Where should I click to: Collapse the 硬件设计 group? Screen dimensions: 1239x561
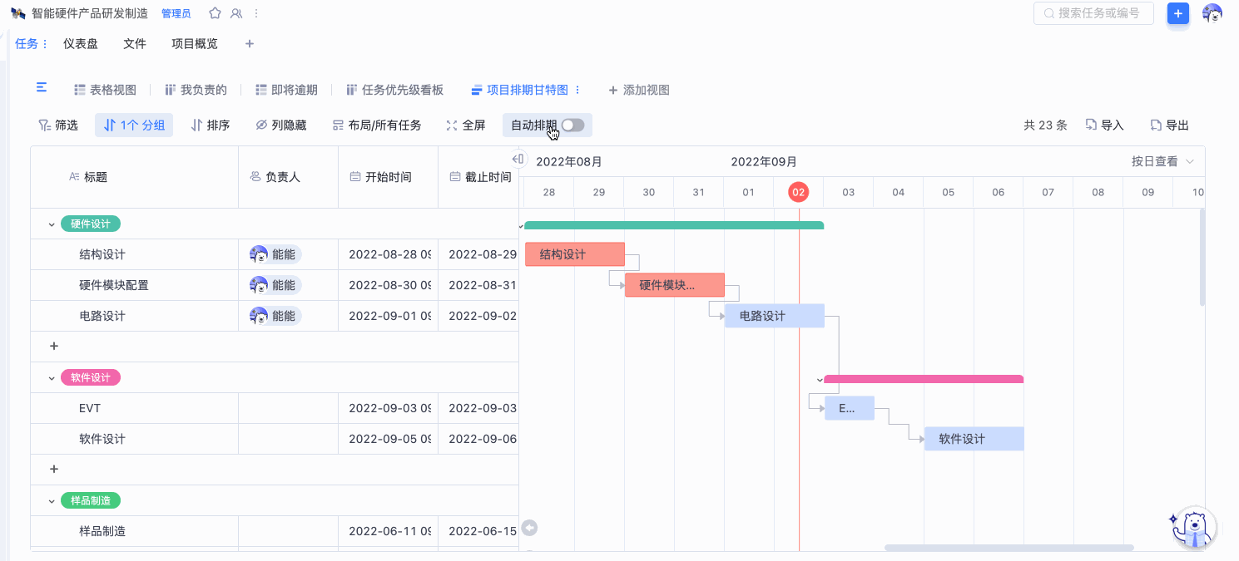coord(52,224)
